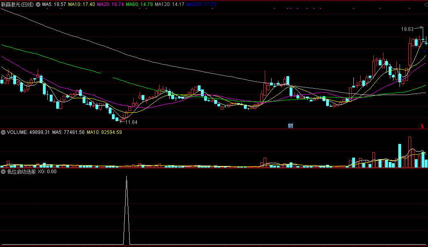Select the blue MA250: 17.72 label
The image size is (428, 247).
[201, 4]
